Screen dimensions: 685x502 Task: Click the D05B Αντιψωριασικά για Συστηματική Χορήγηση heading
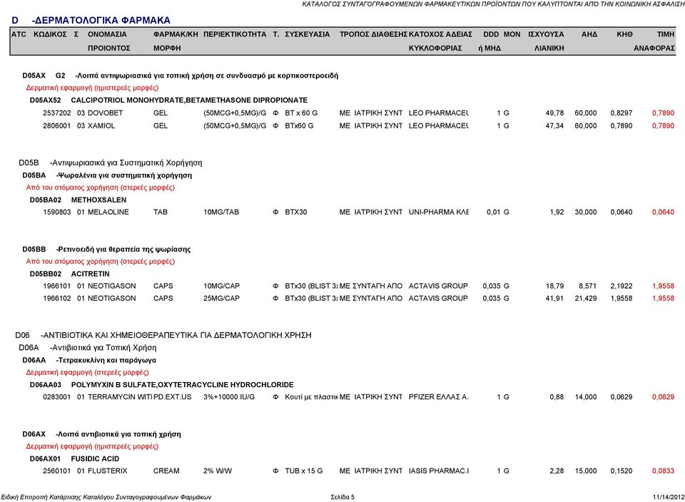coord(111,163)
